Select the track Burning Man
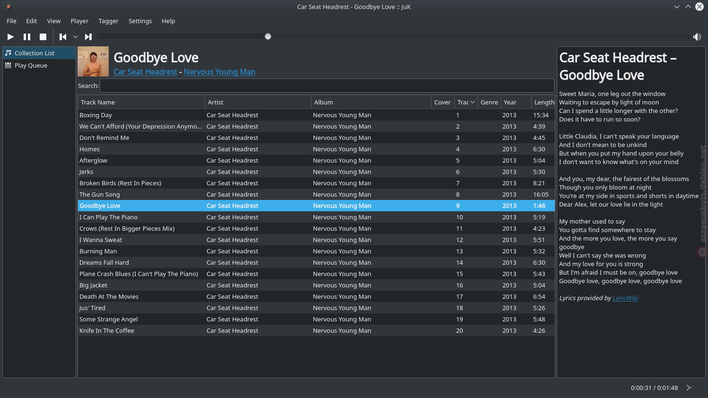 [x=316, y=251]
